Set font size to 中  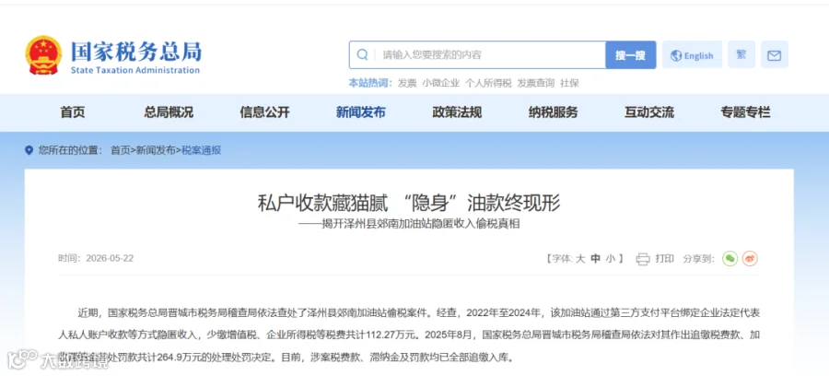(x=595, y=259)
